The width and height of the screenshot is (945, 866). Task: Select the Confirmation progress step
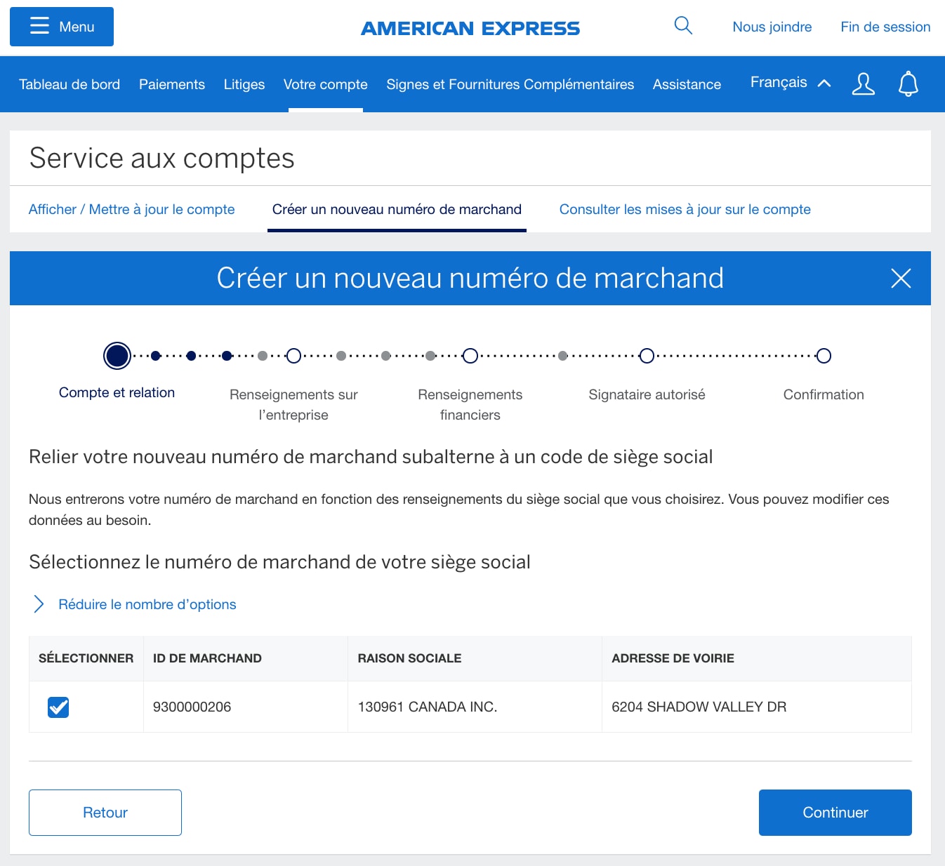pyautogui.click(x=823, y=356)
